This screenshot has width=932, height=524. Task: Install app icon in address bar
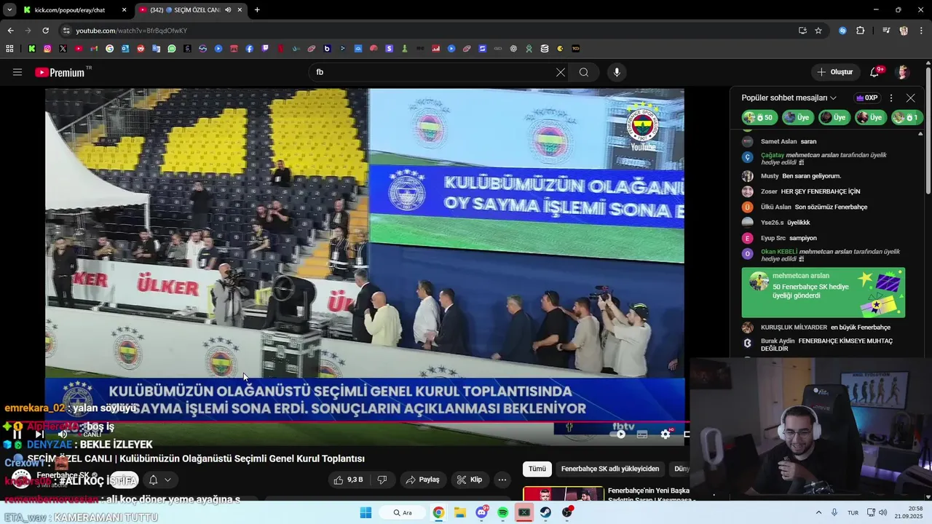point(802,31)
